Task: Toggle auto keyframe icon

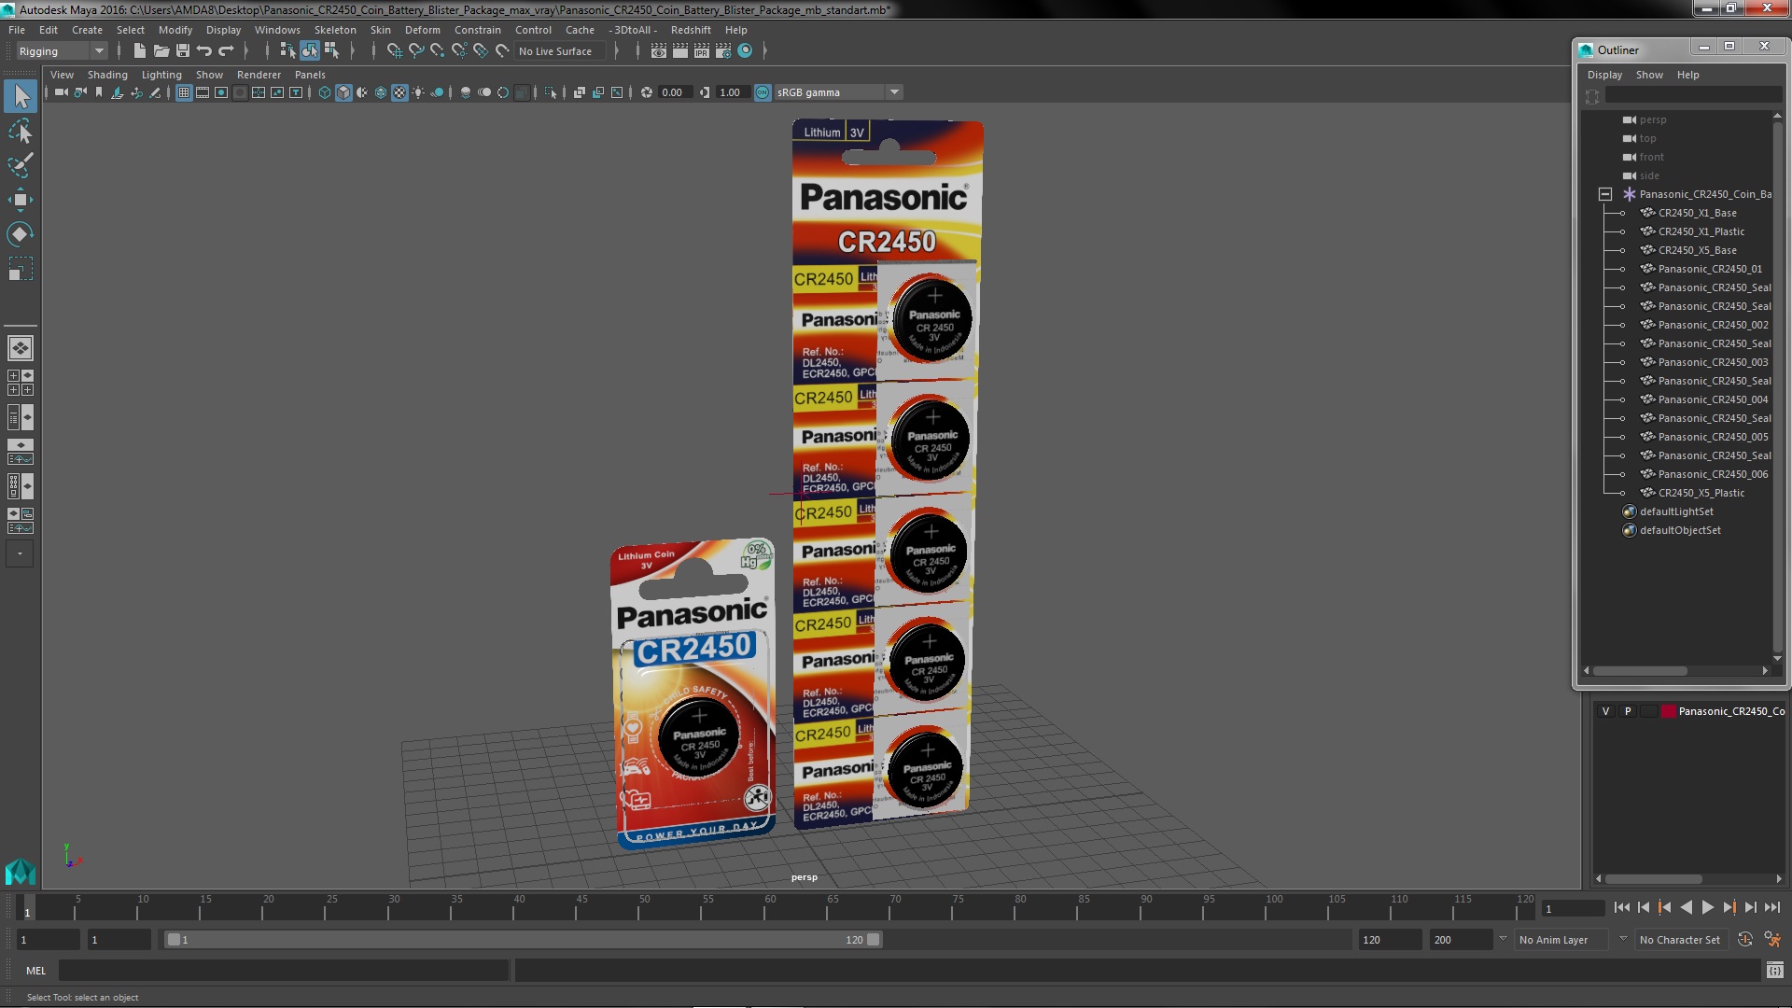Action: coord(1745,940)
